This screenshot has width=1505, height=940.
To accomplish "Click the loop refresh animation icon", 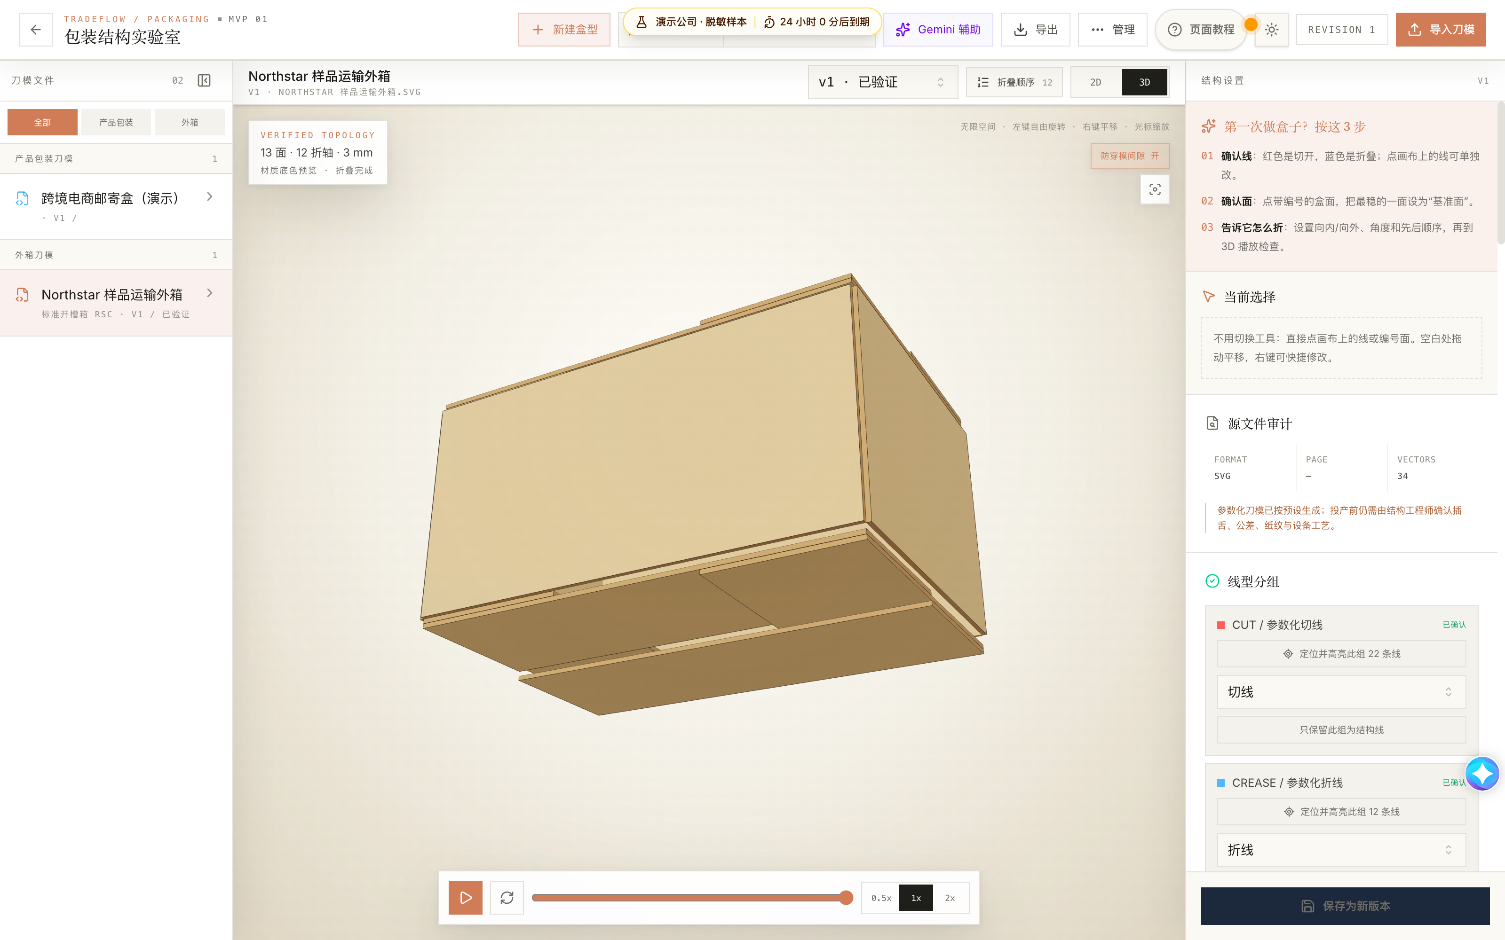I will pos(507,898).
